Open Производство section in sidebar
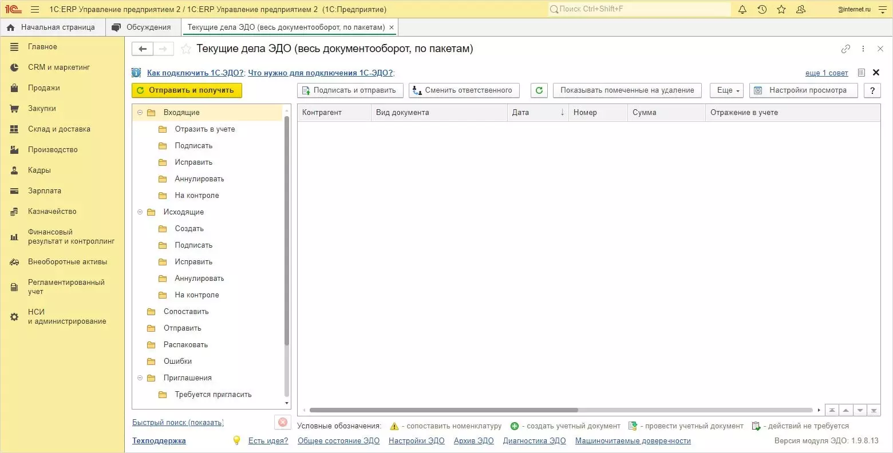Screen dimensions: 893x453 (x=62, y=150)
